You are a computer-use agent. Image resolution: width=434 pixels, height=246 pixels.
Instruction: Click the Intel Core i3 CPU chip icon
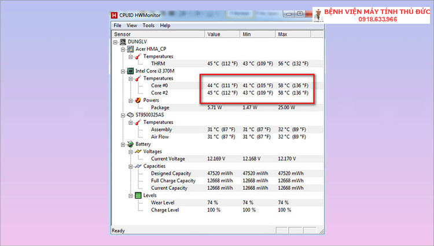pyautogui.click(x=130, y=71)
